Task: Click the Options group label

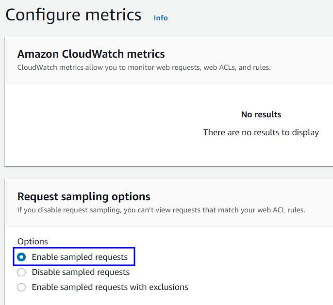Action: 33,241
